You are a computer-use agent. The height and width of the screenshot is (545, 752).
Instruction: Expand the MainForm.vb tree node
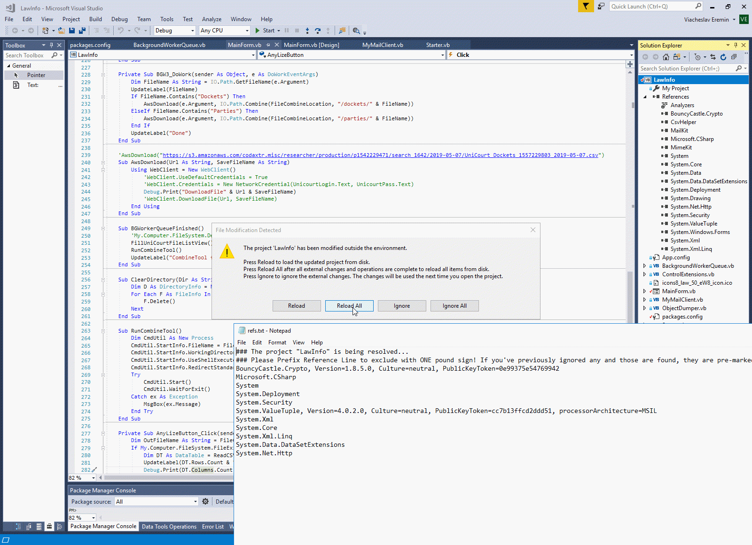[644, 291]
